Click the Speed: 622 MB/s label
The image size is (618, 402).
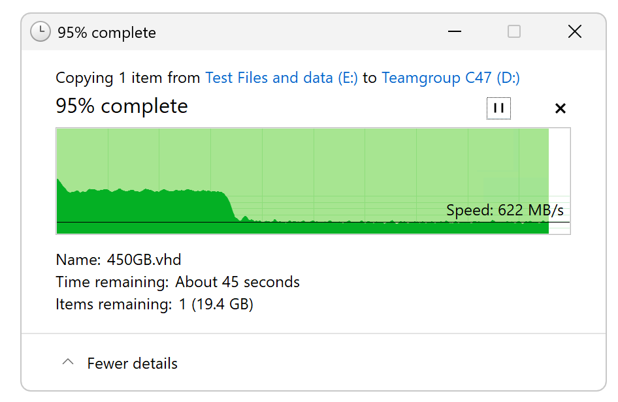[x=504, y=210]
